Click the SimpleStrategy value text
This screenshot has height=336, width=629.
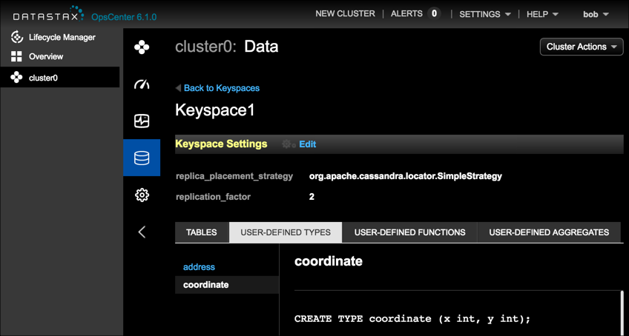click(x=406, y=176)
